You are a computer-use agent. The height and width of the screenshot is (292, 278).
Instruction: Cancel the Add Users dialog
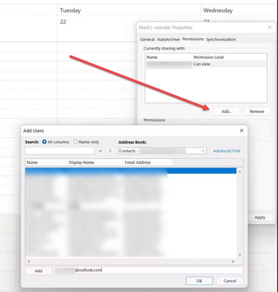click(230, 281)
